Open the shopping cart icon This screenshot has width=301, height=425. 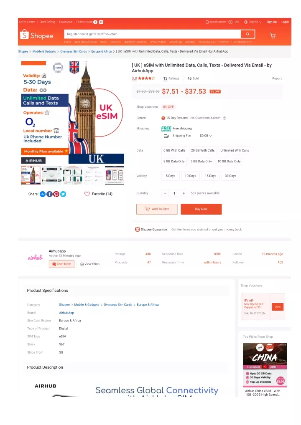pos(273,35)
